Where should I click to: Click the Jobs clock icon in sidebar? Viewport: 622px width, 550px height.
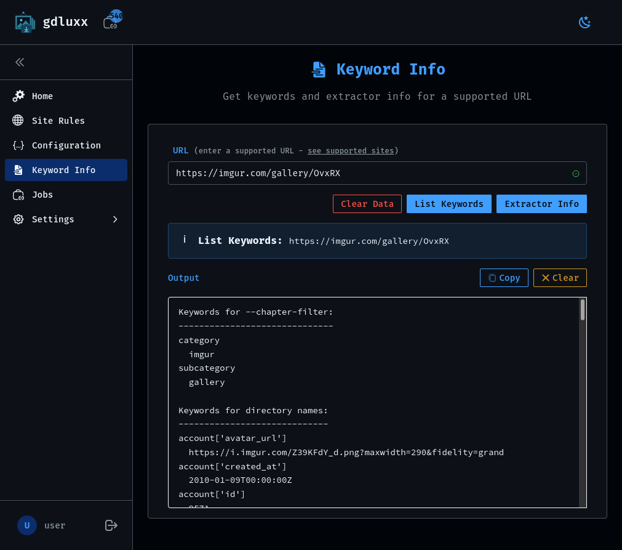coord(18,194)
